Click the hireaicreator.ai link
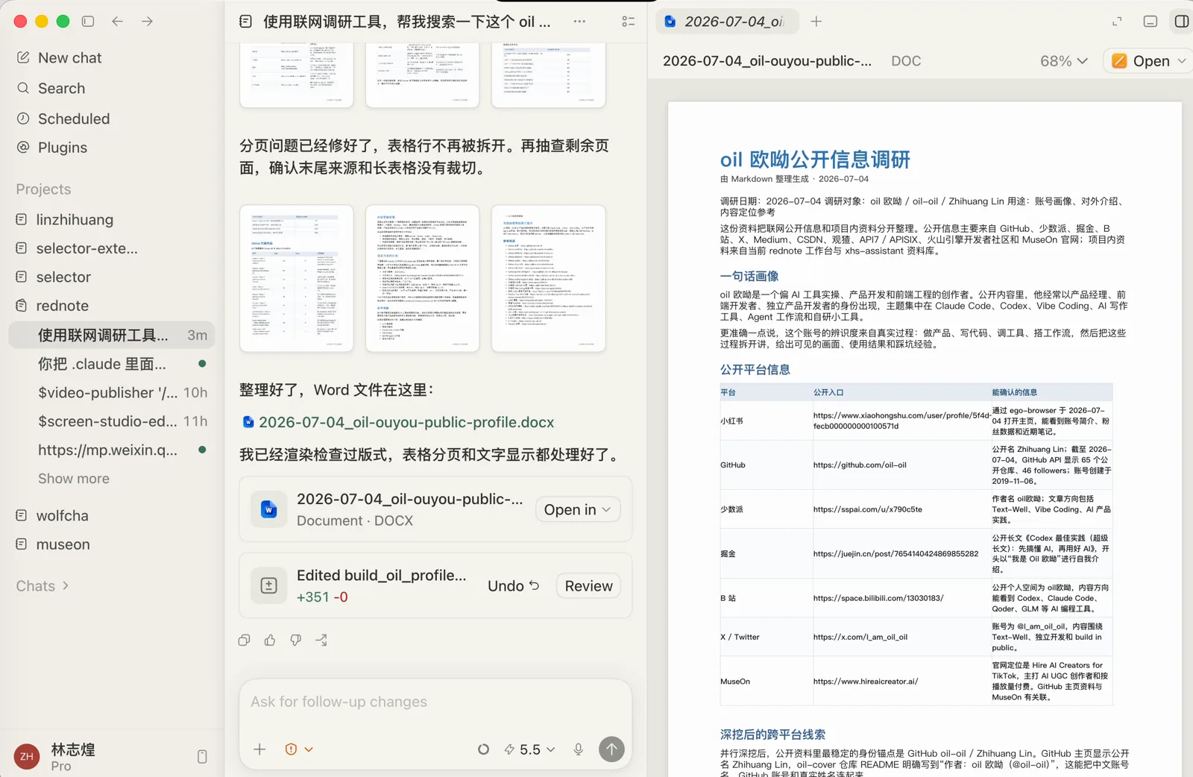 866,681
